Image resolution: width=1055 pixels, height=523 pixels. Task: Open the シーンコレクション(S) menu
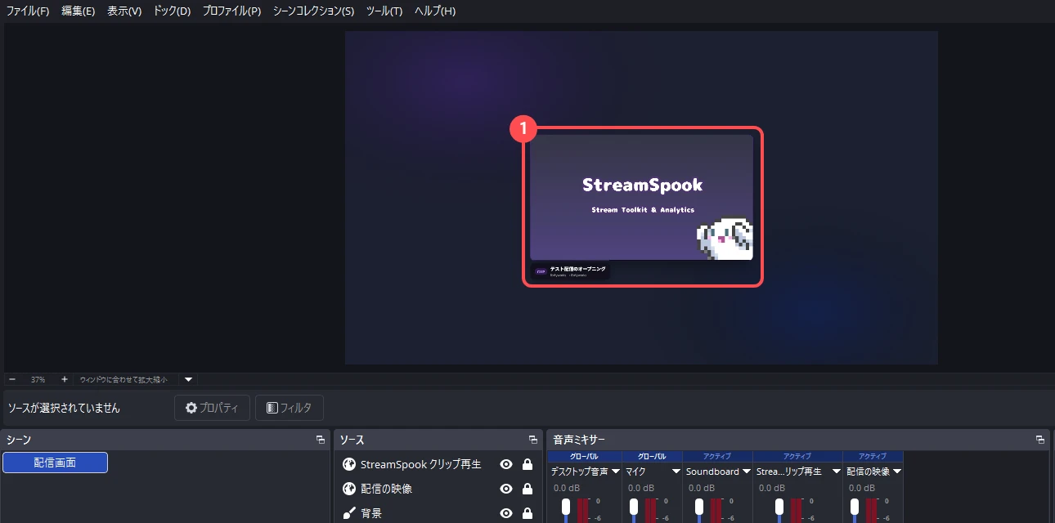(x=313, y=11)
